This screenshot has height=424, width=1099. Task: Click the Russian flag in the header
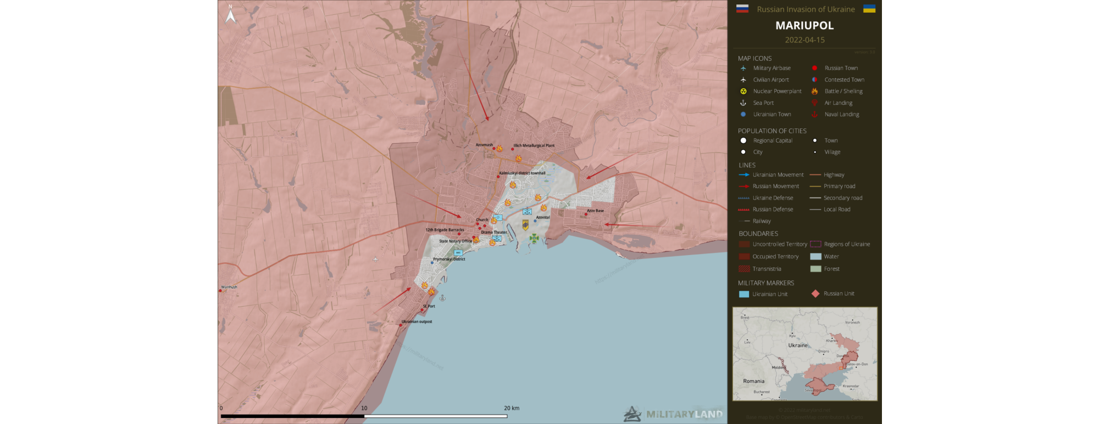point(742,8)
